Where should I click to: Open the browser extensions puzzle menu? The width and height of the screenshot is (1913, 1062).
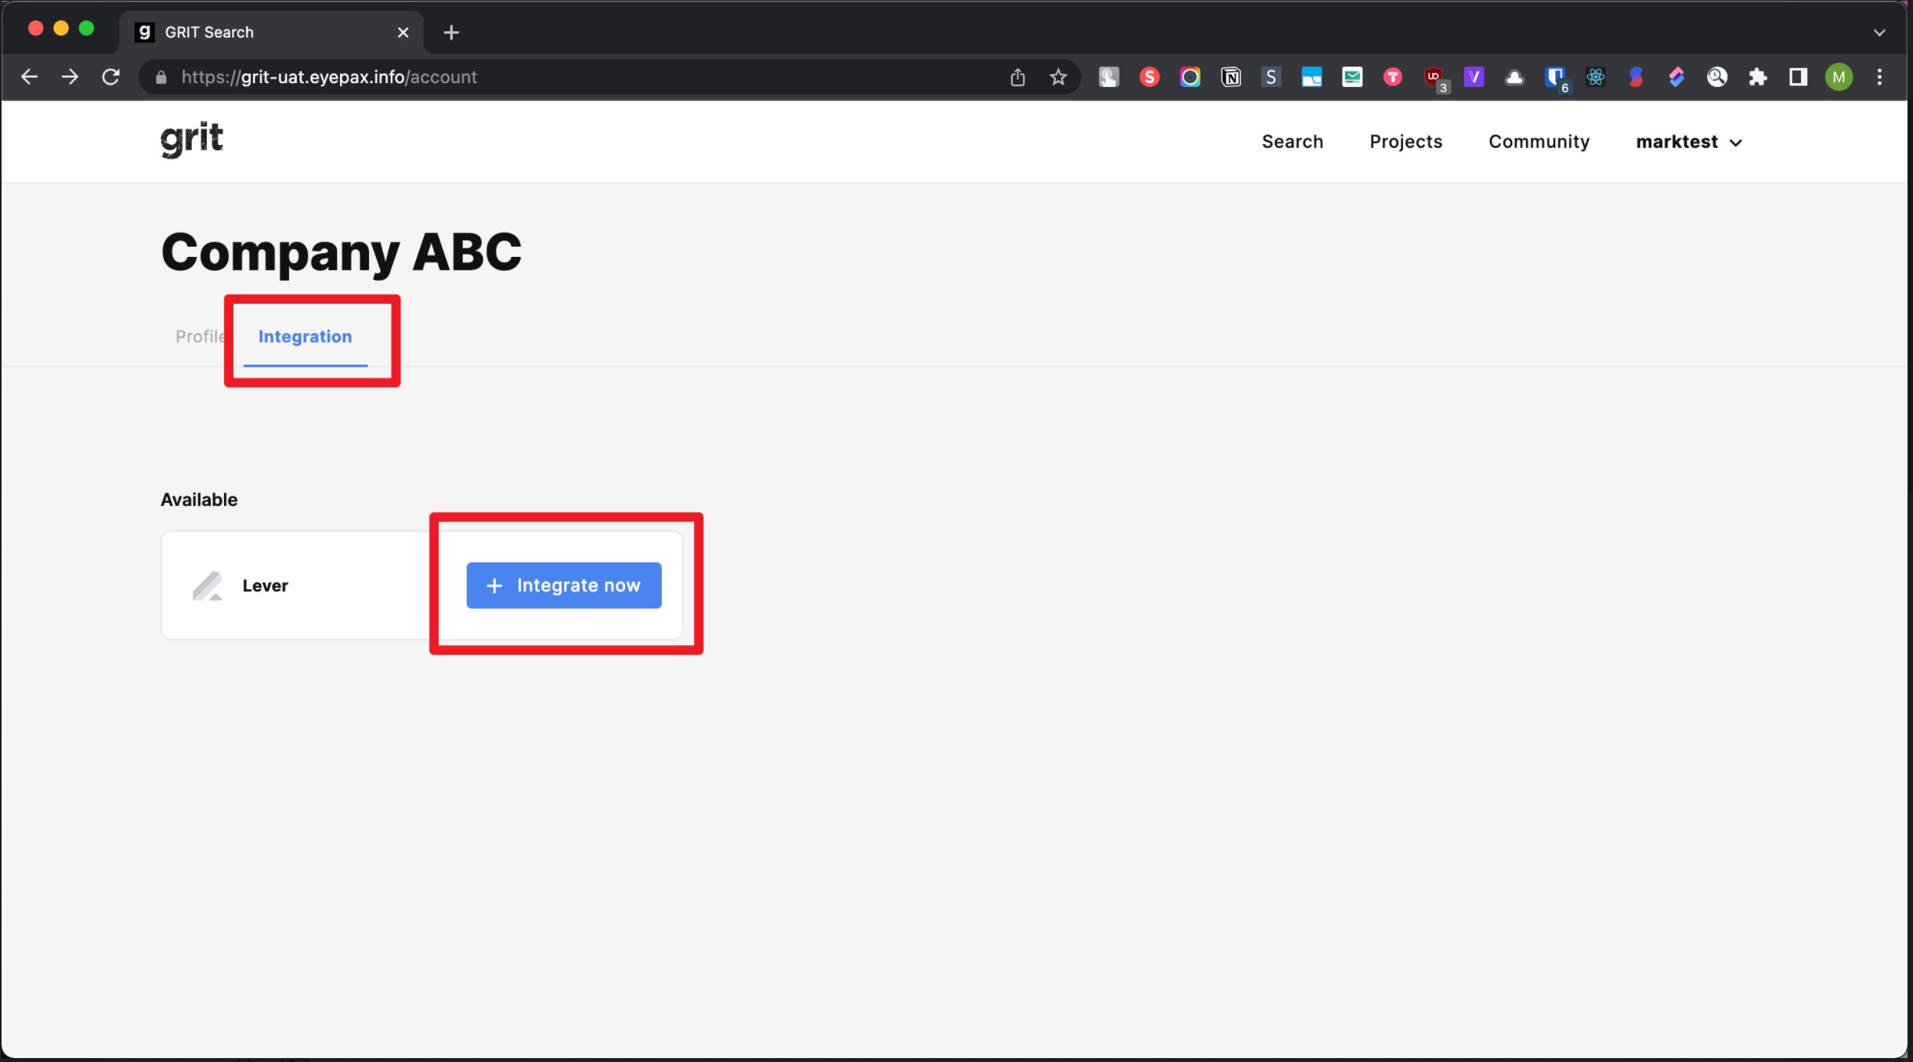pyautogui.click(x=1757, y=77)
